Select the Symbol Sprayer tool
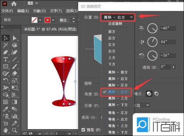This screenshot has height=136, width=184. 6,116
